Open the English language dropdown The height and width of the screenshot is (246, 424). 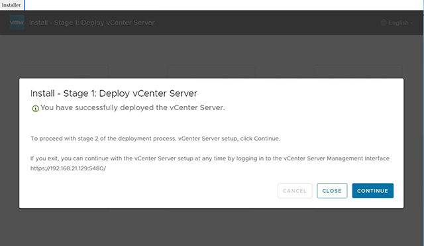point(397,23)
